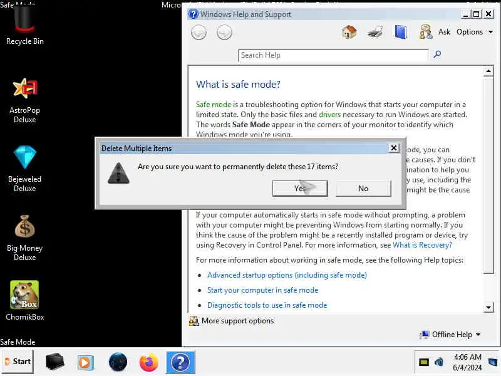Select the ChomikBox desktop icon

click(25, 301)
